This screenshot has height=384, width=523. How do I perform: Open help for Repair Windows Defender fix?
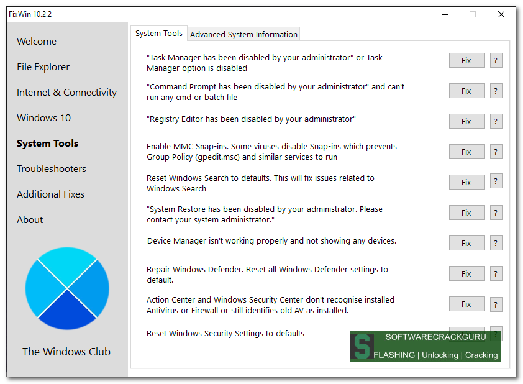(x=496, y=273)
